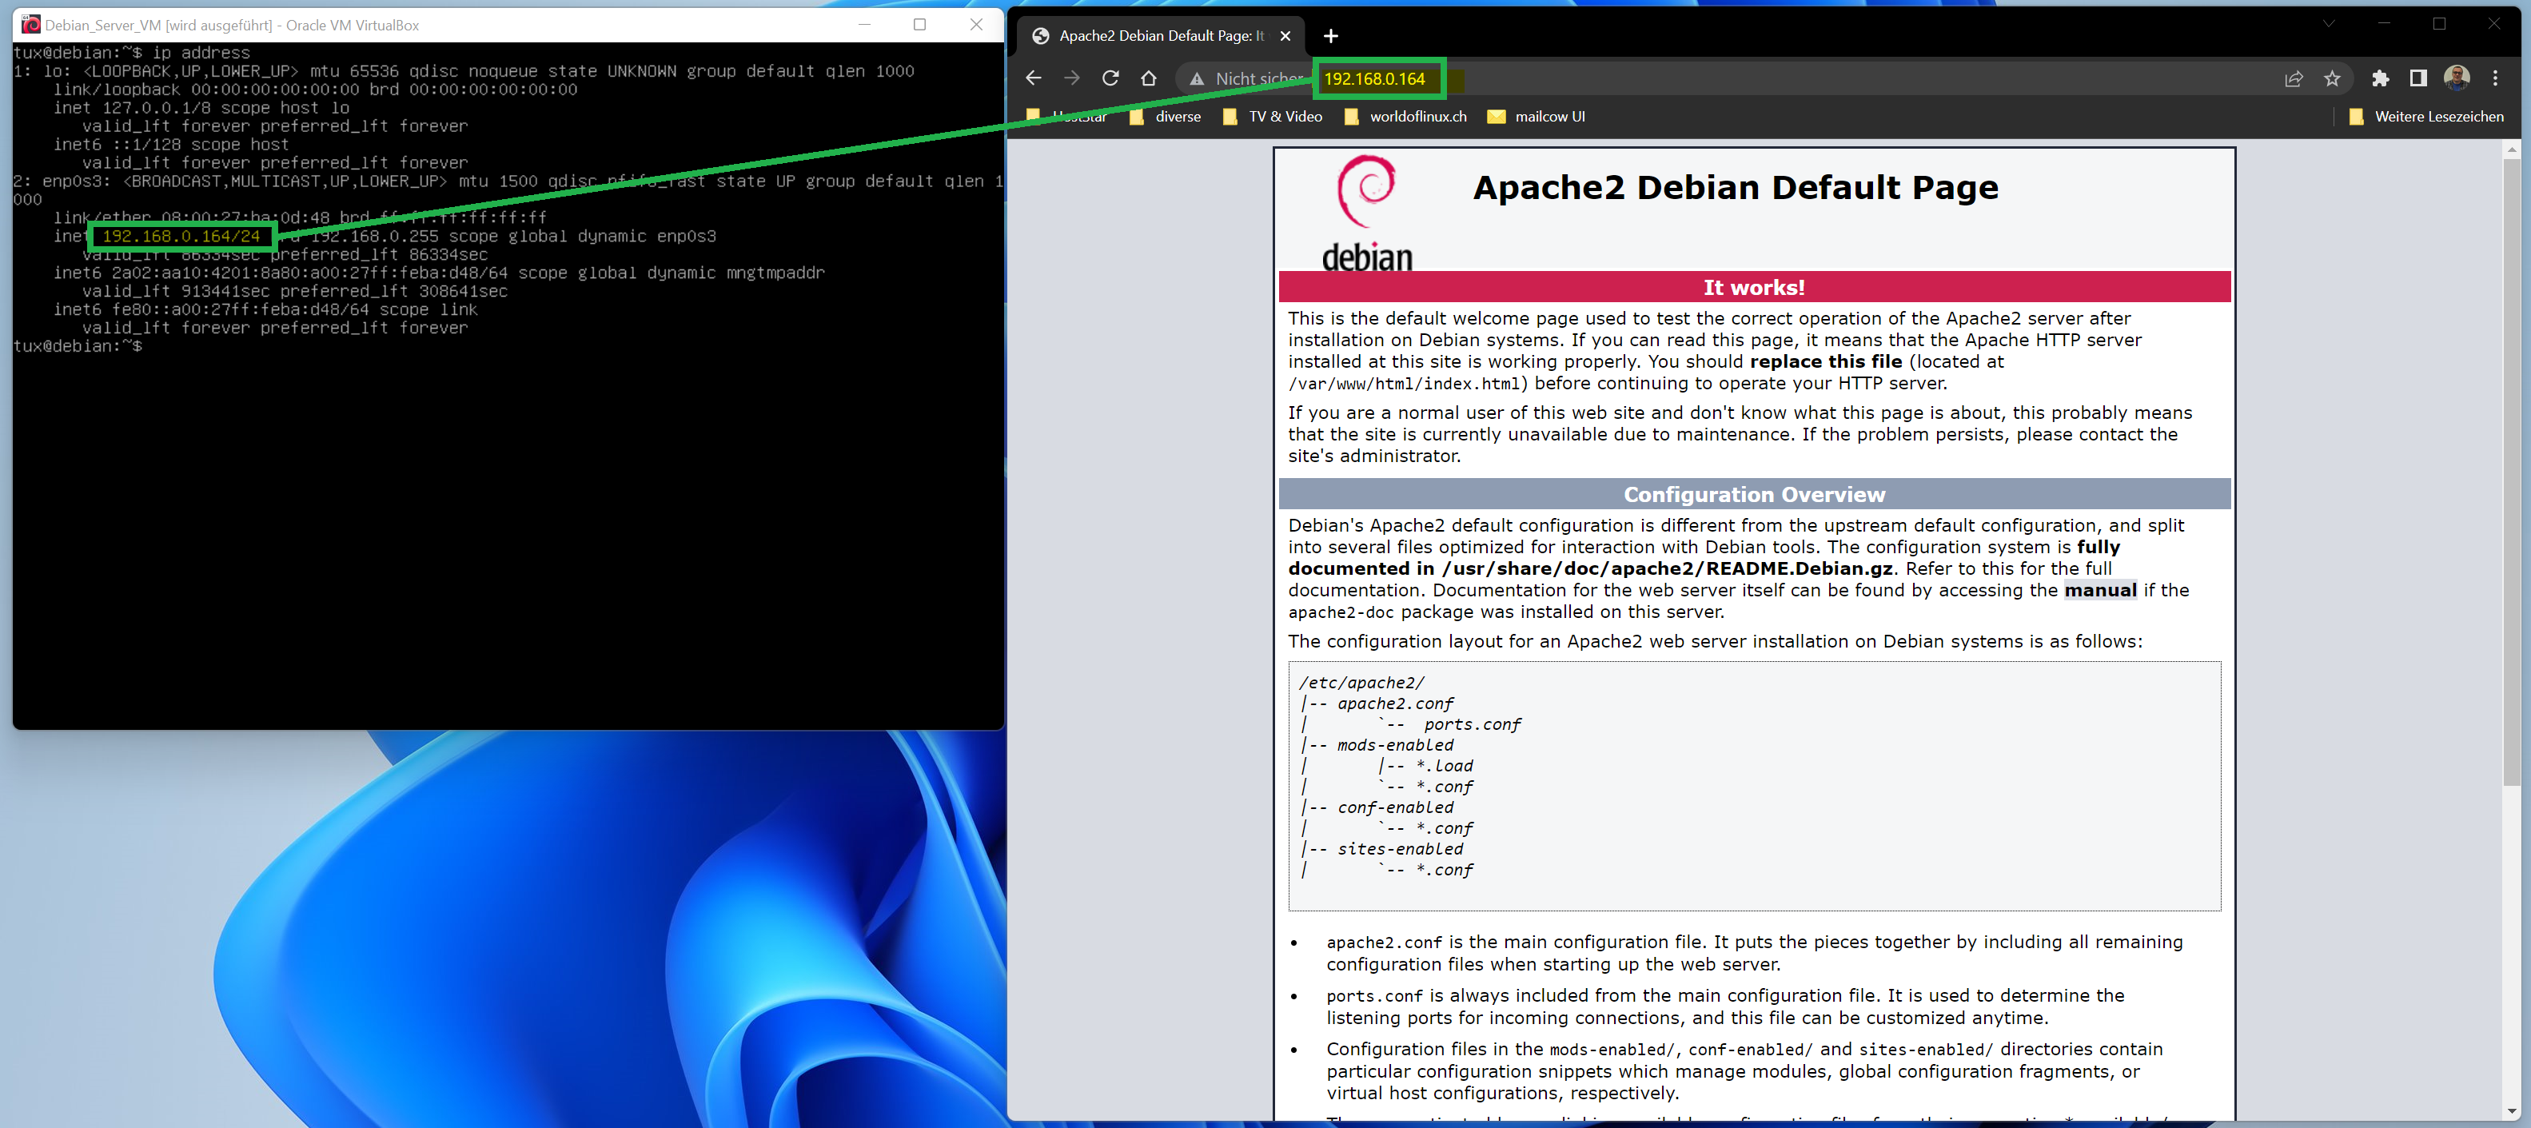
Task: Share this page via address bar icon
Action: point(2294,78)
